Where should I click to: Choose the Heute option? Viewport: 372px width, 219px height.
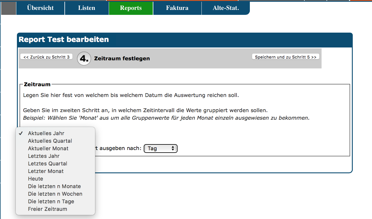(x=36, y=179)
